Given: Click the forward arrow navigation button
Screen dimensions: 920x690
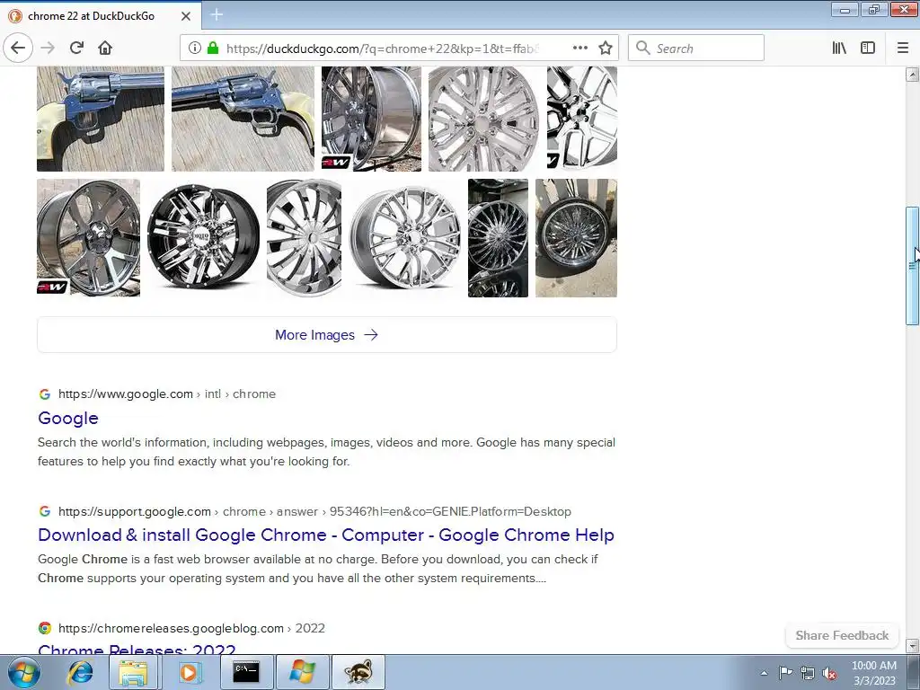Looking at the screenshot, I should [x=48, y=48].
